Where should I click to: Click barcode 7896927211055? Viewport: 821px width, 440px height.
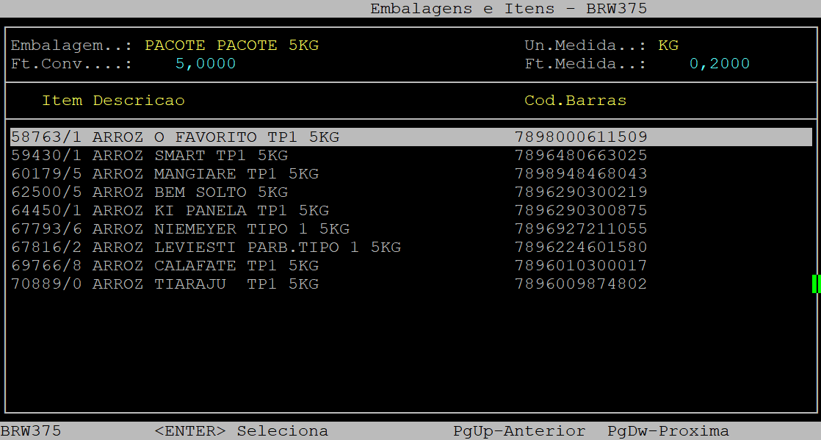pos(581,229)
